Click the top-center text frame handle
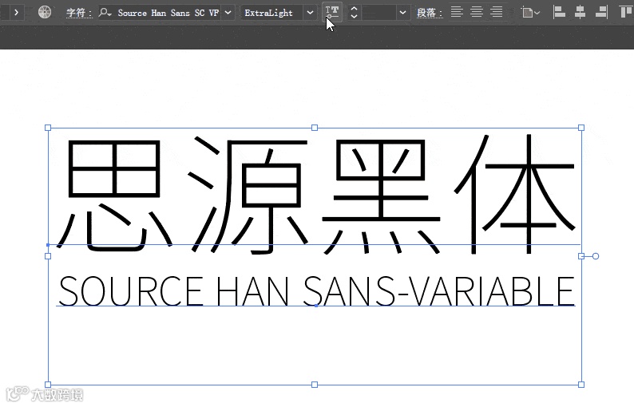The width and height of the screenshot is (634, 407). [x=315, y=128]
